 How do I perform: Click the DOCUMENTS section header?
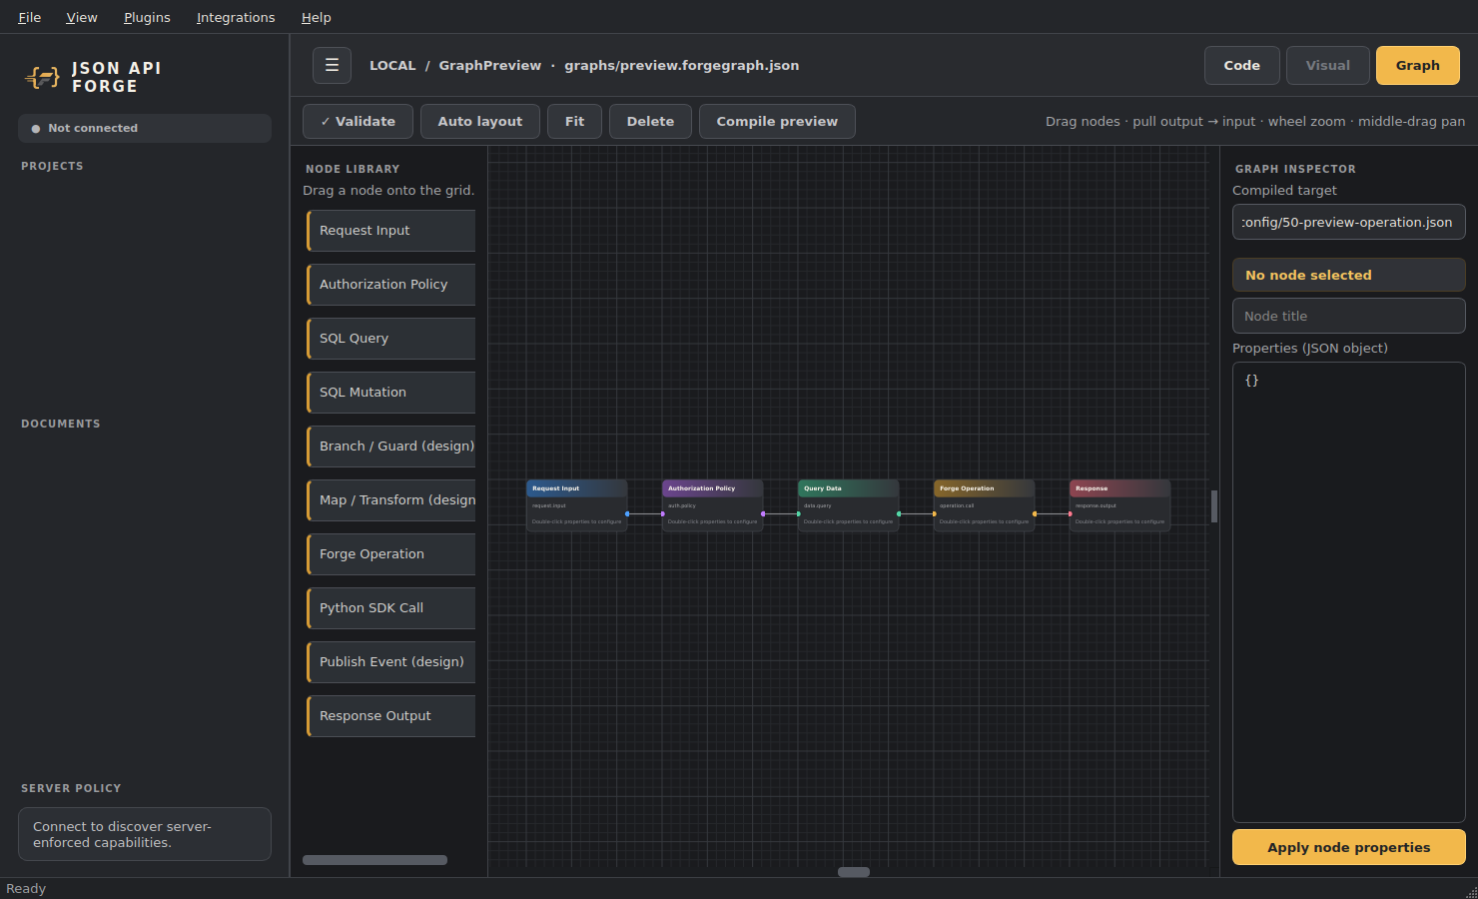click(61, 424)
